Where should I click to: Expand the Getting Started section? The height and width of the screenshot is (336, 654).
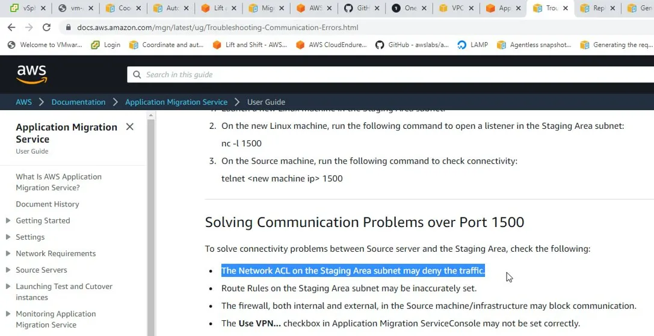click(x=8, y=220)
